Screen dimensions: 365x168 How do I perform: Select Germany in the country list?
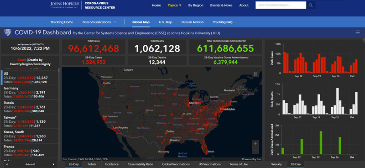click(29, 92)
